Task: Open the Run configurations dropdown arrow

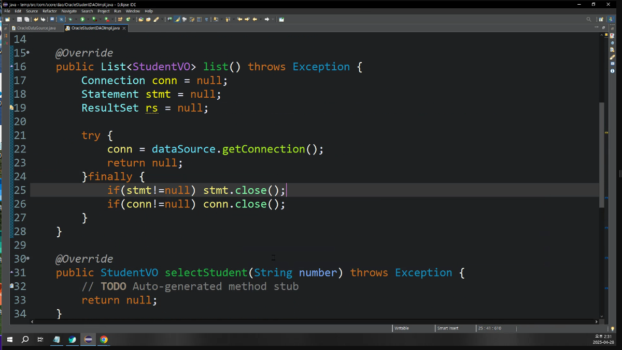Action: (88, 19)
